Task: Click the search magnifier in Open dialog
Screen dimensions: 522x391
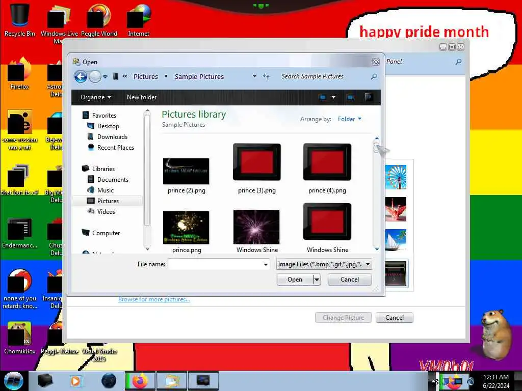Action: [x=374, y=76]
